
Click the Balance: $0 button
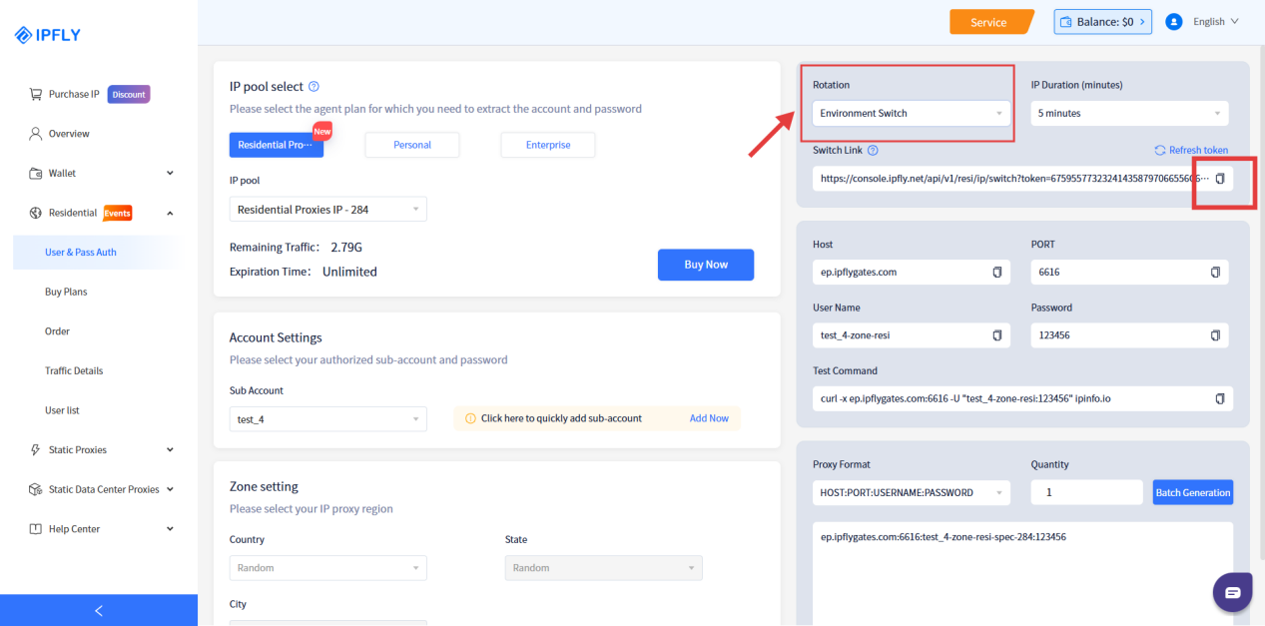pos(1103,22)
